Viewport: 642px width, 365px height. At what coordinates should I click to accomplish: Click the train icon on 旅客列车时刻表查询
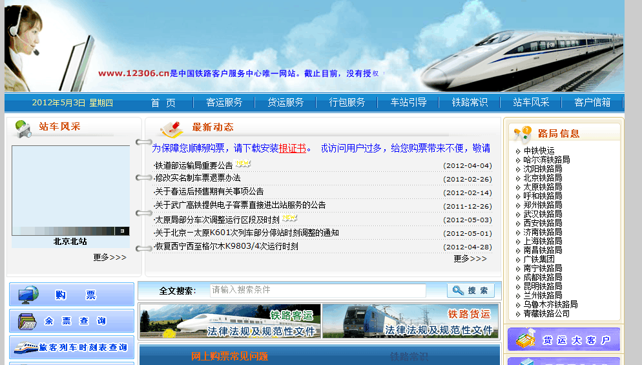point(26,348)
